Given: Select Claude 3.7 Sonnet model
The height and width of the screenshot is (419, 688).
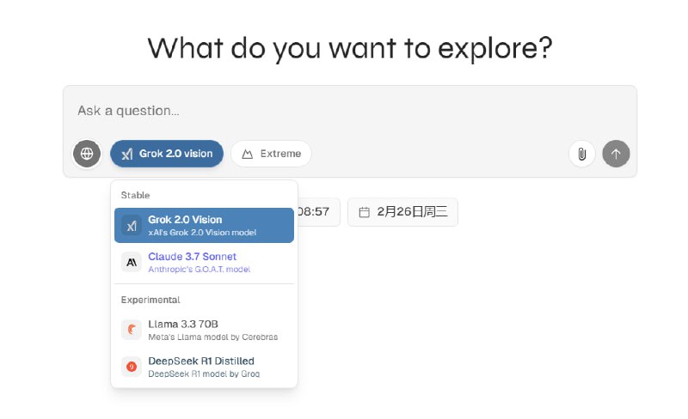Looking at the screenshot, I should click(204, 262).
